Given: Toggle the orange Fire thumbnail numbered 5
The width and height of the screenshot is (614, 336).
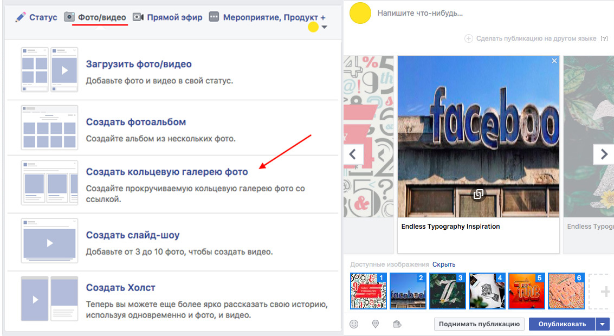Looking at the screenshot, I should [527, 291].
